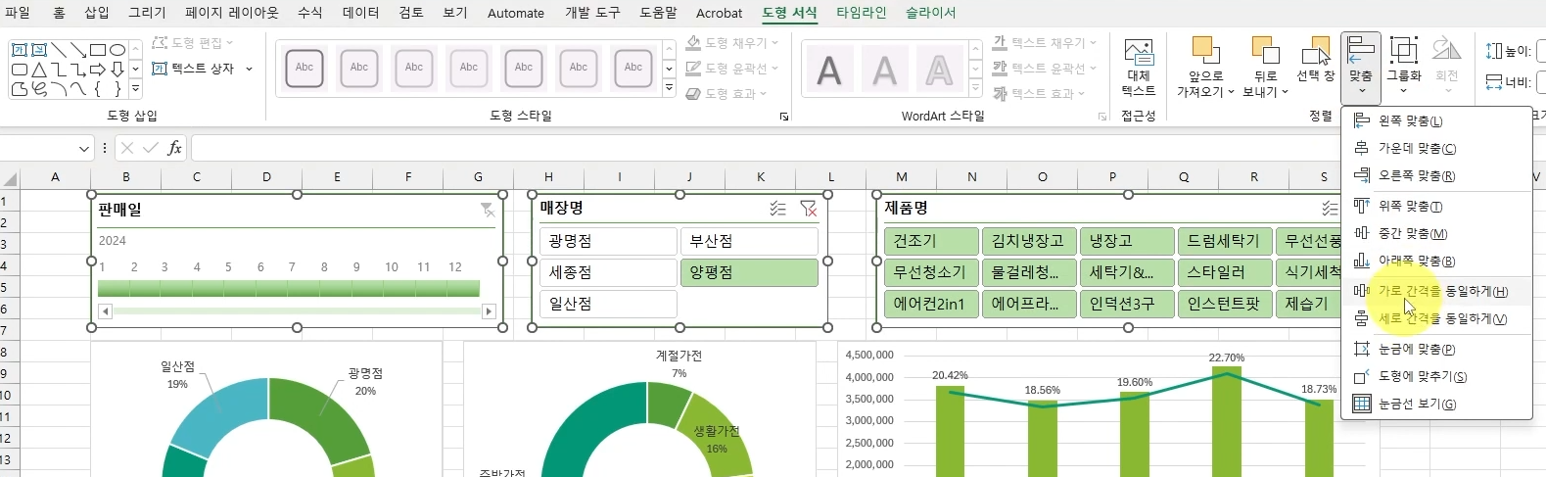
Task: Choose 가로 간격을 동일하게 distribute horizontally
Action: (1436, 292)
